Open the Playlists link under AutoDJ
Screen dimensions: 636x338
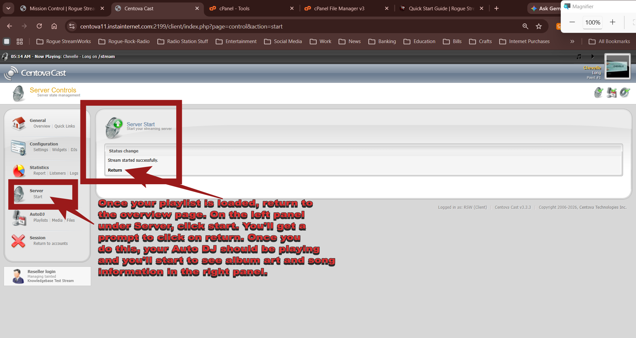pyautogui.click(x=40, y=220)
